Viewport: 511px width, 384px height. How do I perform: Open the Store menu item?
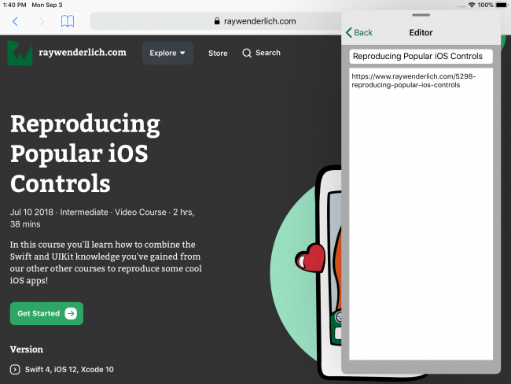[x=218, y=53]
